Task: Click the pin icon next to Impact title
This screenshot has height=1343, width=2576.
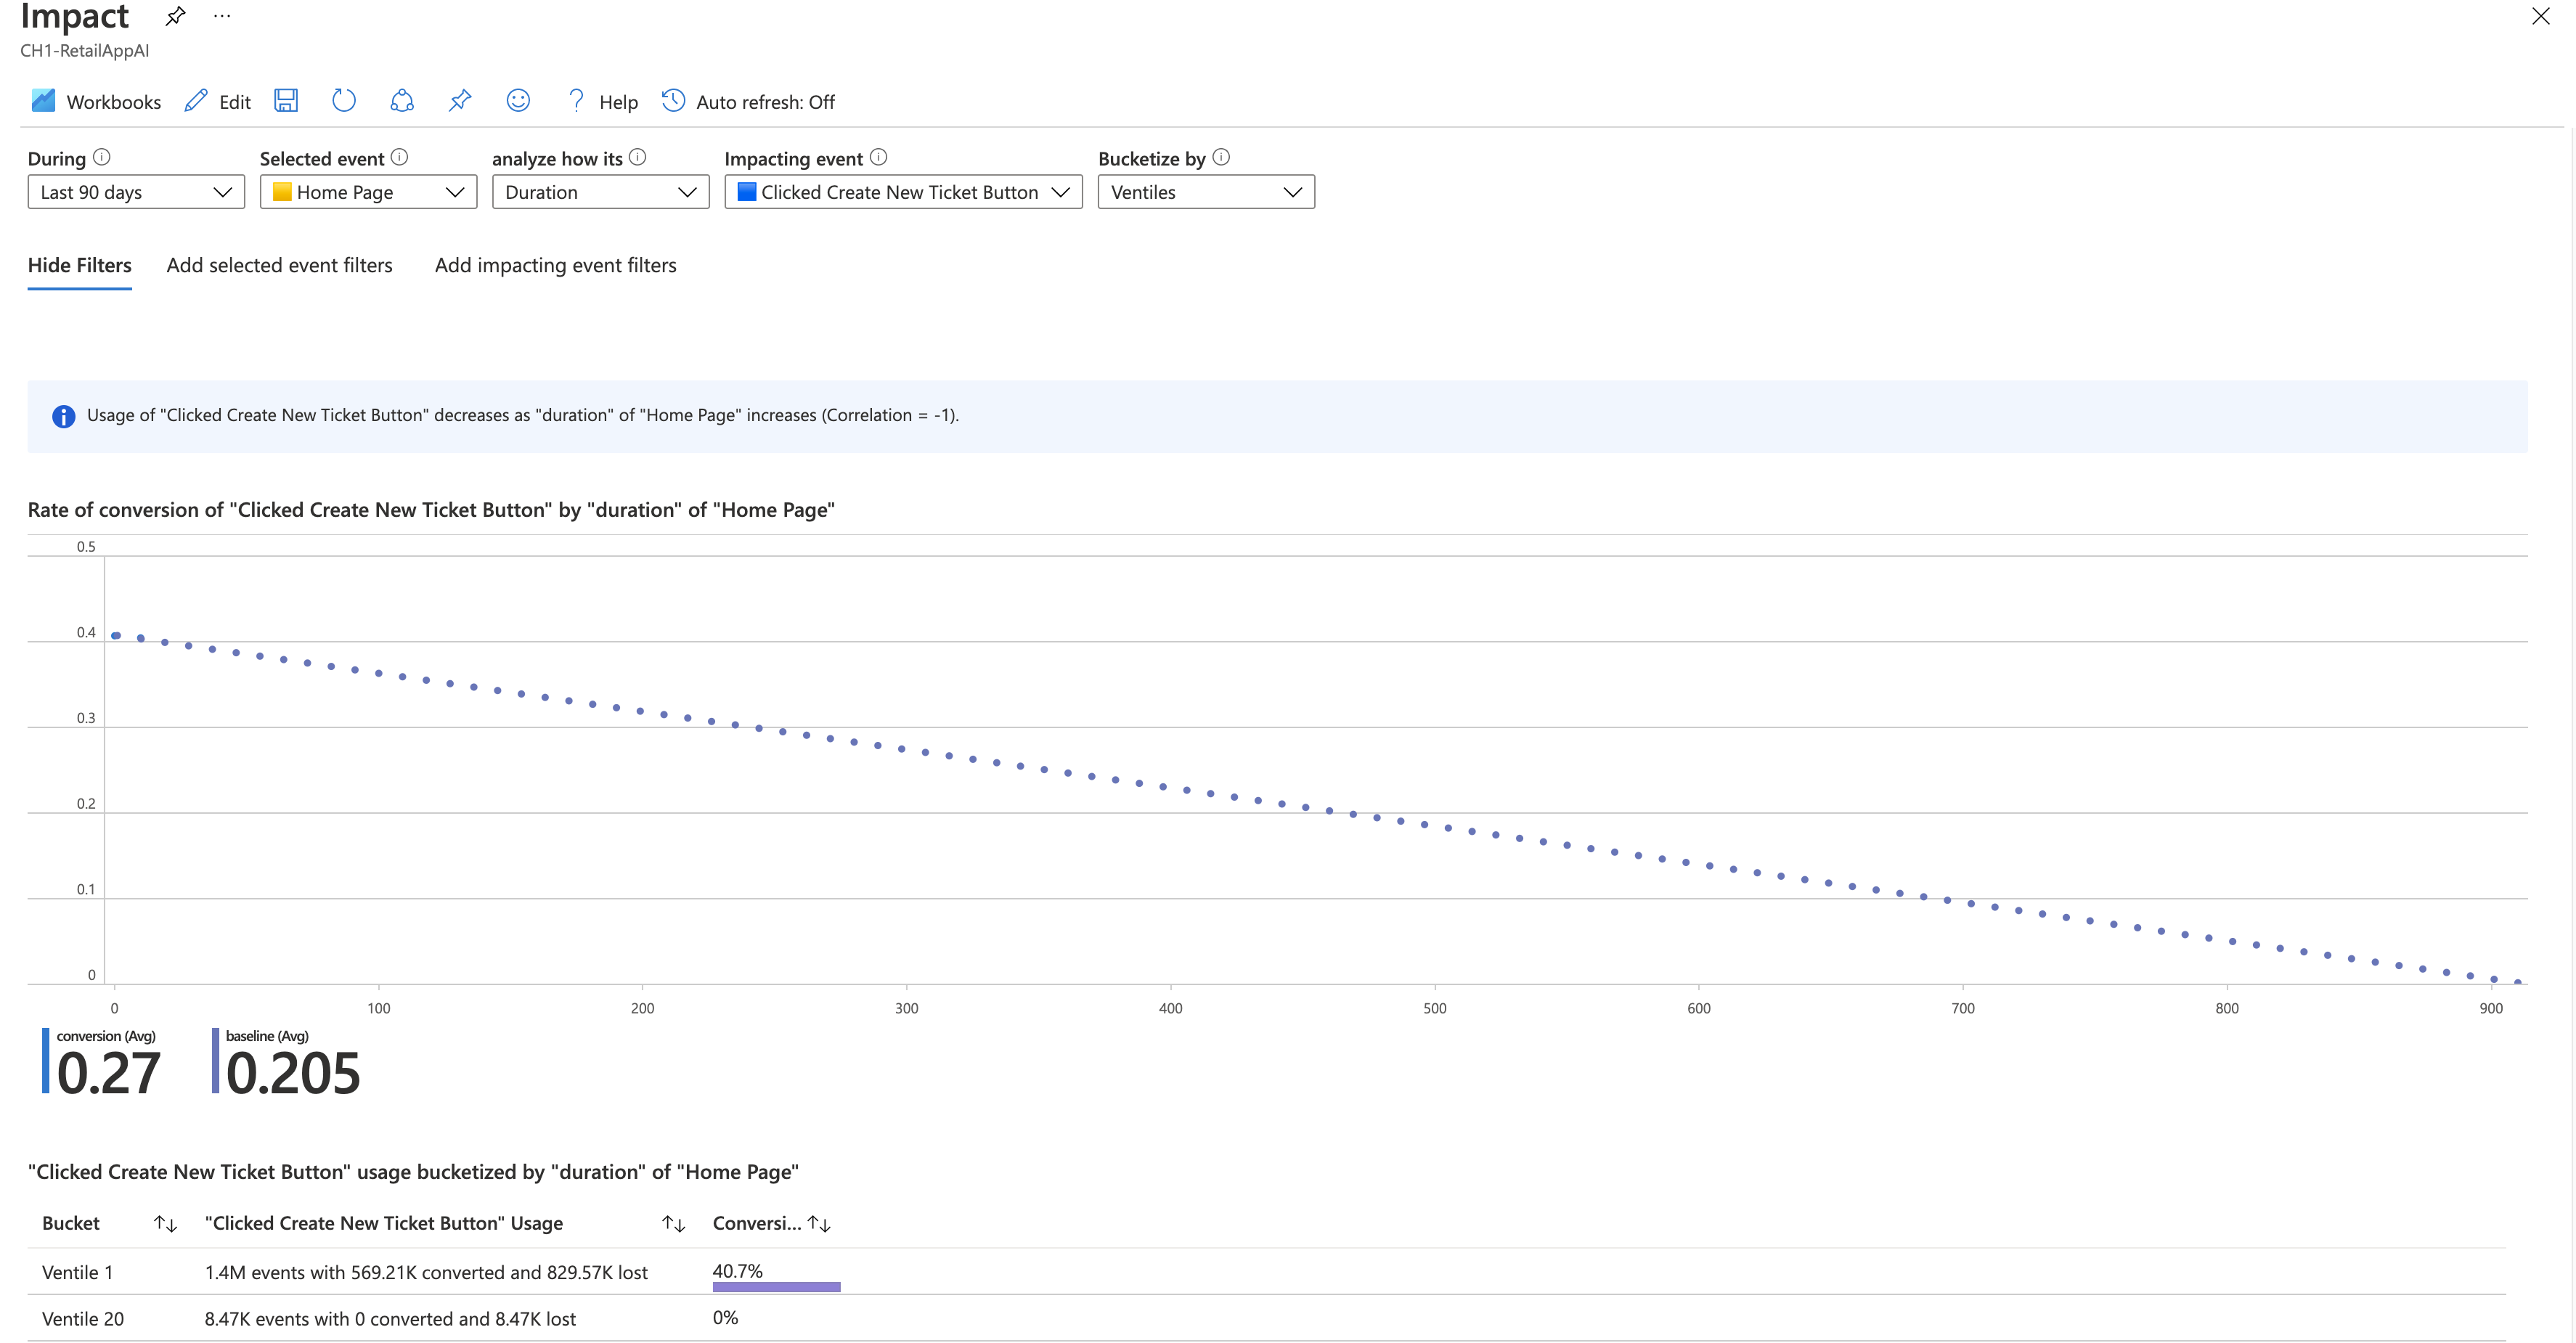Action: pos(176,16)
